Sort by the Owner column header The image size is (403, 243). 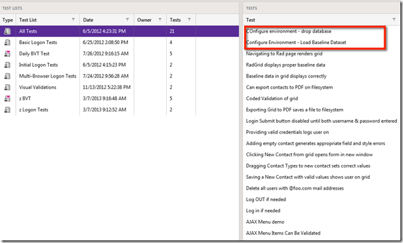(144, 20)
